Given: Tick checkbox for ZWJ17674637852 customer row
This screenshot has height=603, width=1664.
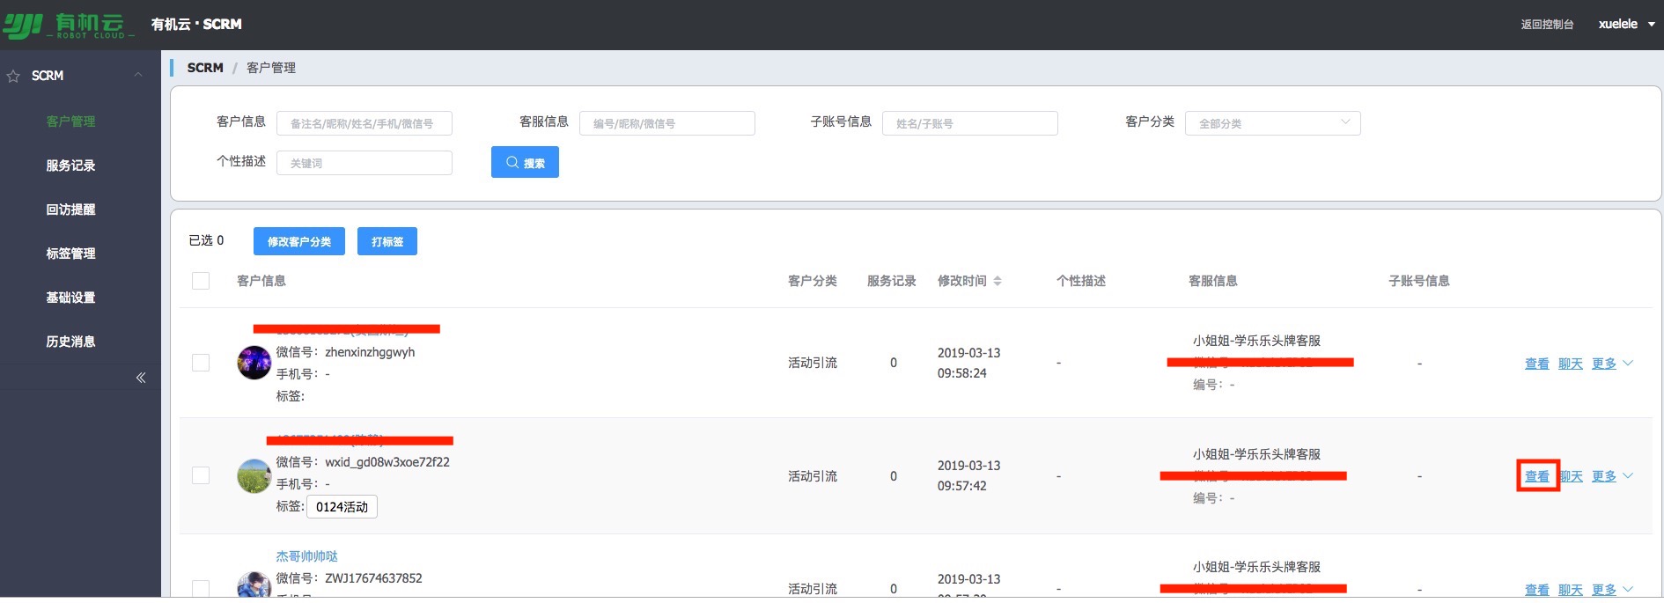Looking at the screenshot, I should [201, 588].
